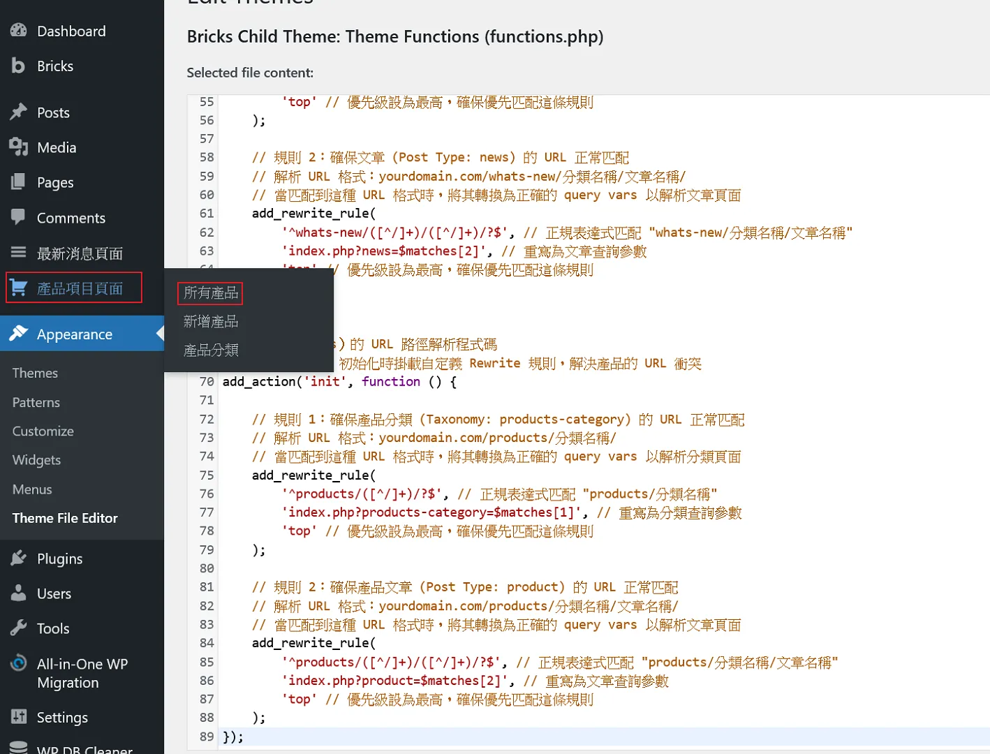Open the 最新消息頁面 menu item

click(x=80, y=253)
